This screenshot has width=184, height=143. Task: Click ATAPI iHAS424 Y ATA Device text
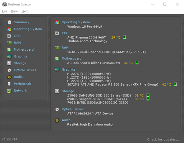90,114
